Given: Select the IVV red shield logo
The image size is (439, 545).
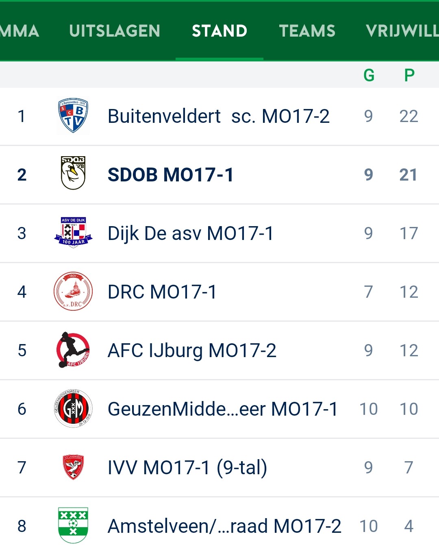Looking at the screenshot, I should (x=73, y=467).
